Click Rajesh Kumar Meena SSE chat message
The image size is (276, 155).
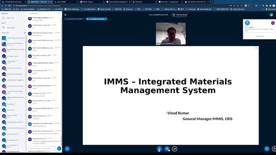(x=44, y=56)
